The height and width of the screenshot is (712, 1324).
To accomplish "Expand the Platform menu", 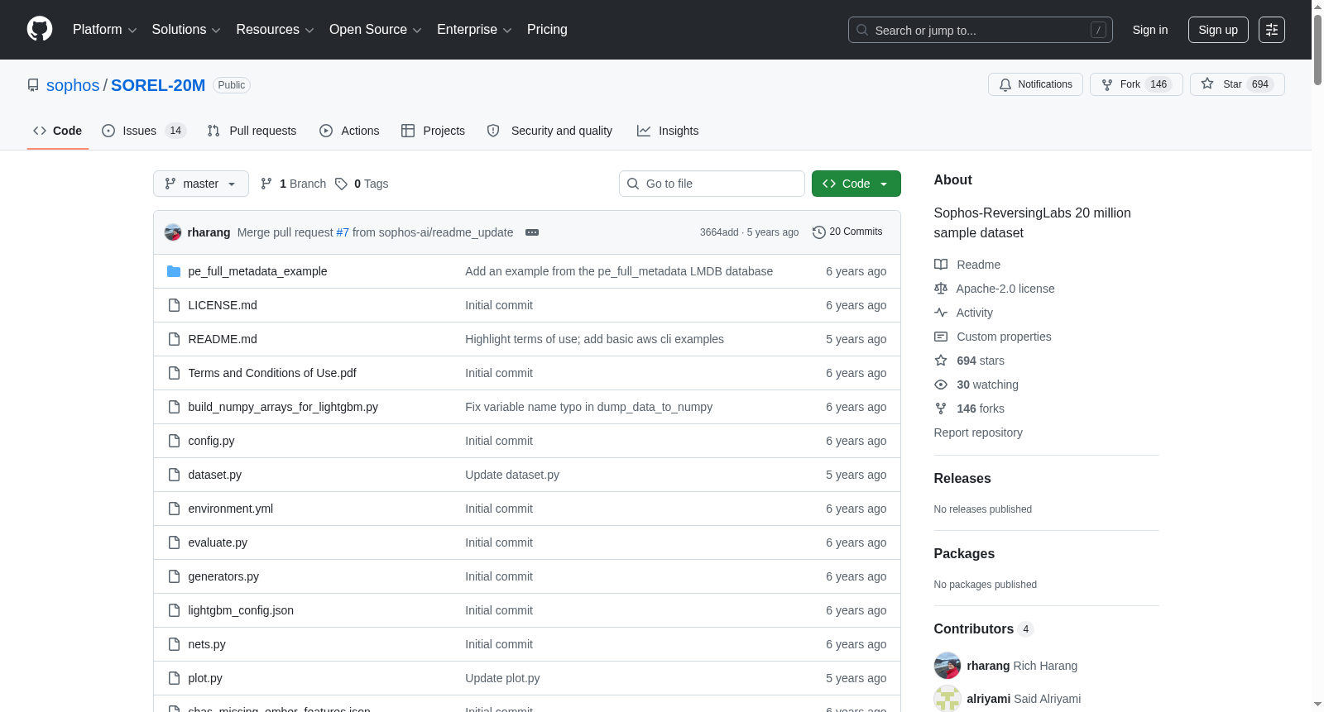I will pos(104,30).
